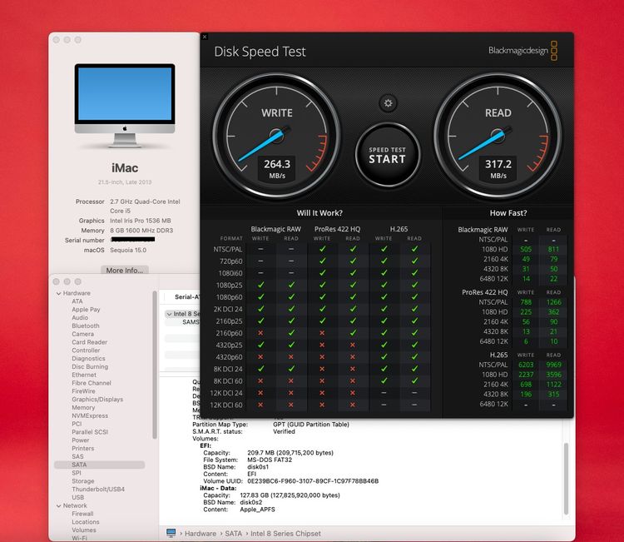624x542 pixels.
Task: Click SATA in the bottom path bar
Action: [233, 533]
